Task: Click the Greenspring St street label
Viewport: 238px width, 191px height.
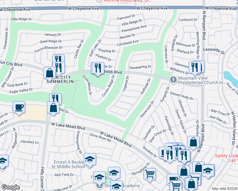Action: coord(79,142)
